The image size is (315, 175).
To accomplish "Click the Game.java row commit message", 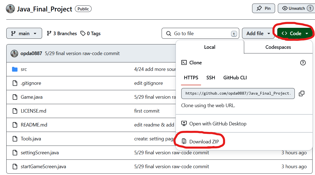I will 155,97.
